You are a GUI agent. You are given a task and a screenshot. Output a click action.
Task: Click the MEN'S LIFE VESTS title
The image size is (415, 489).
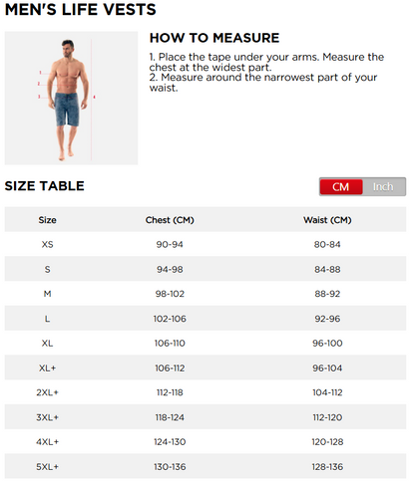click(81, 9)
